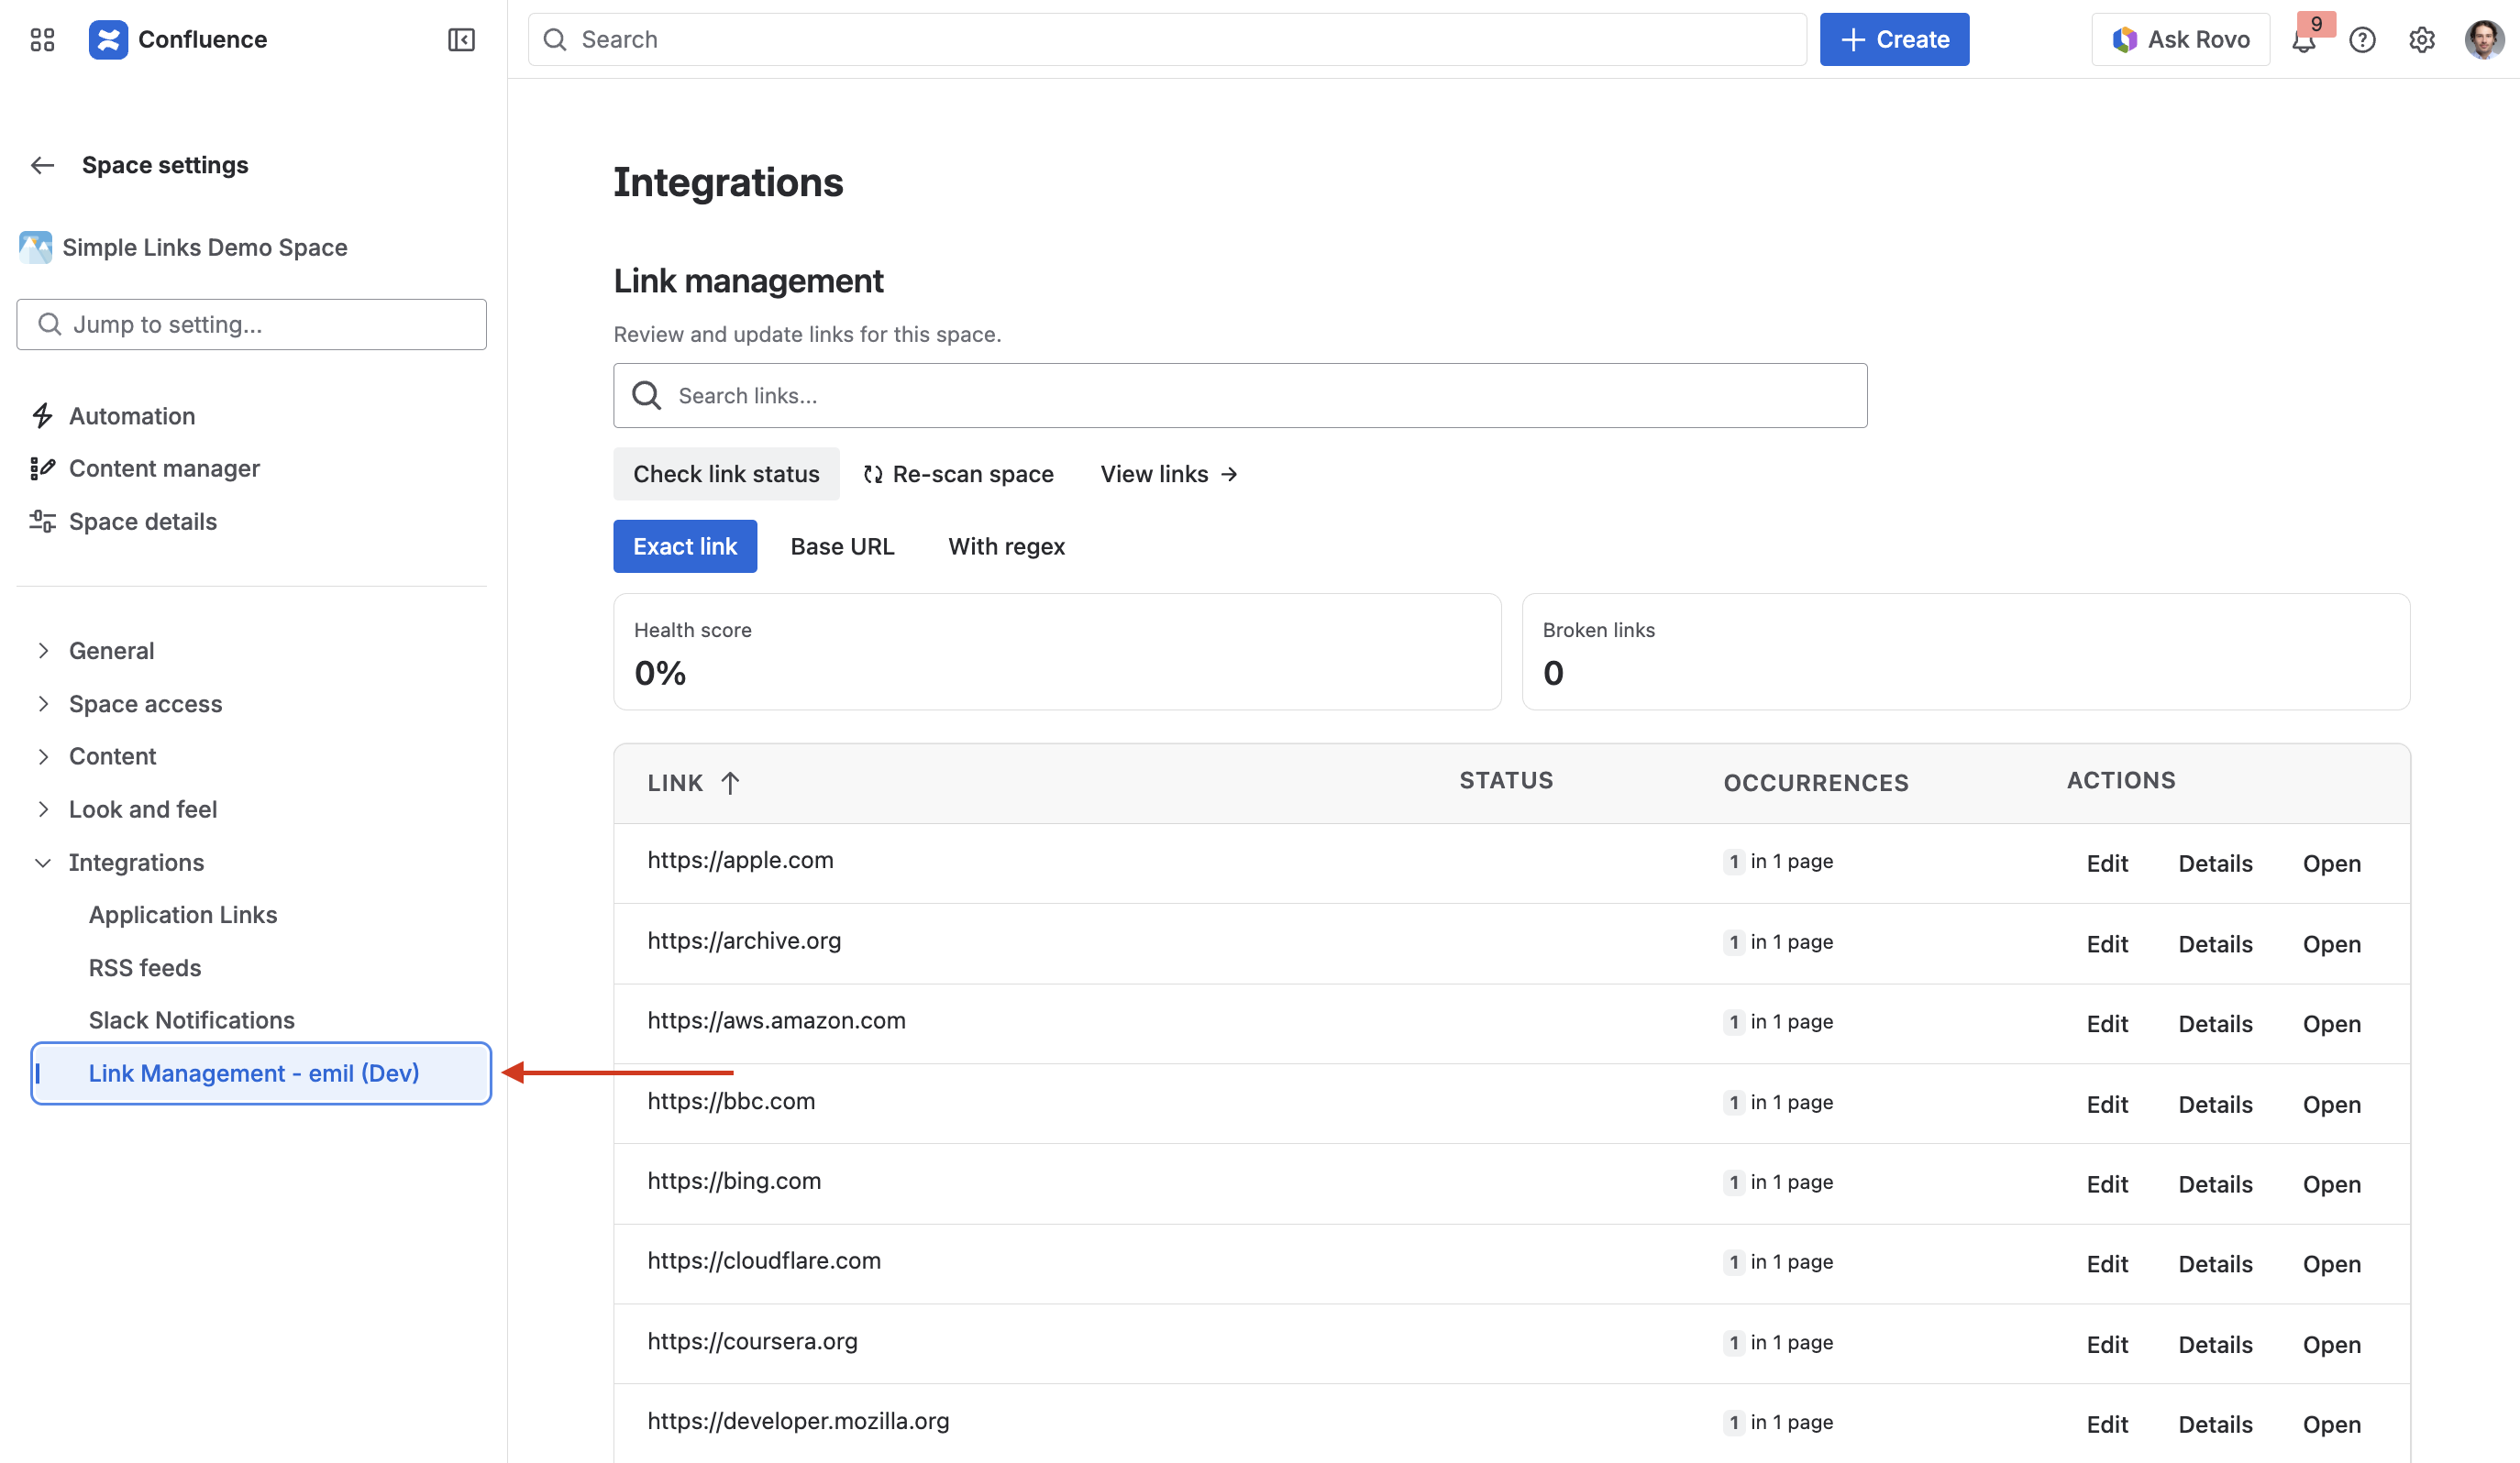
Task: Expand the Look and feel section
Action: point(44,809)
